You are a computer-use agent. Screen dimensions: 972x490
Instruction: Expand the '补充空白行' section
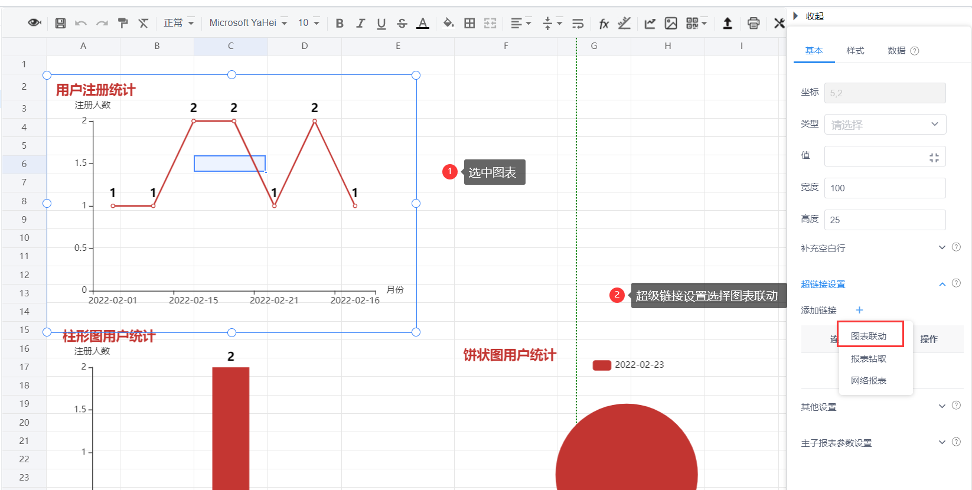click(x=942, y=247)
